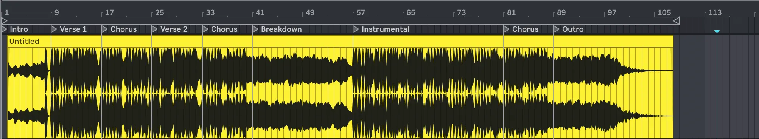Click bar 65 in the beat ruler
The image size is (759, 139).
(x=411, y=12)
